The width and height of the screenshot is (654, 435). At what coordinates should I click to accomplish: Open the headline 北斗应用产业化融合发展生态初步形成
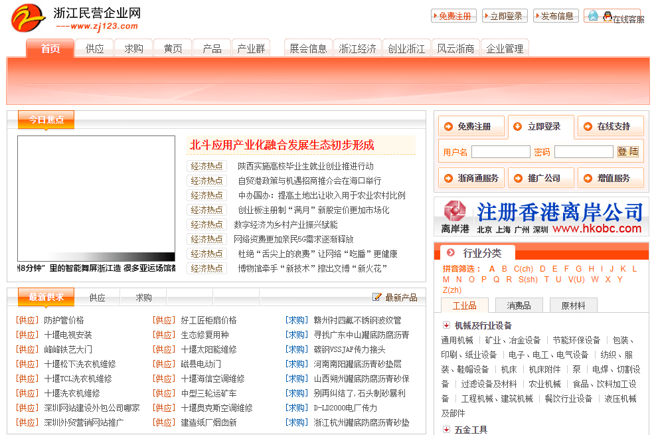282,145
